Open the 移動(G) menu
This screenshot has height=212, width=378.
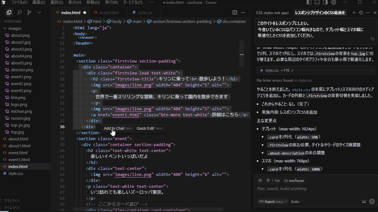pos(93,3)
